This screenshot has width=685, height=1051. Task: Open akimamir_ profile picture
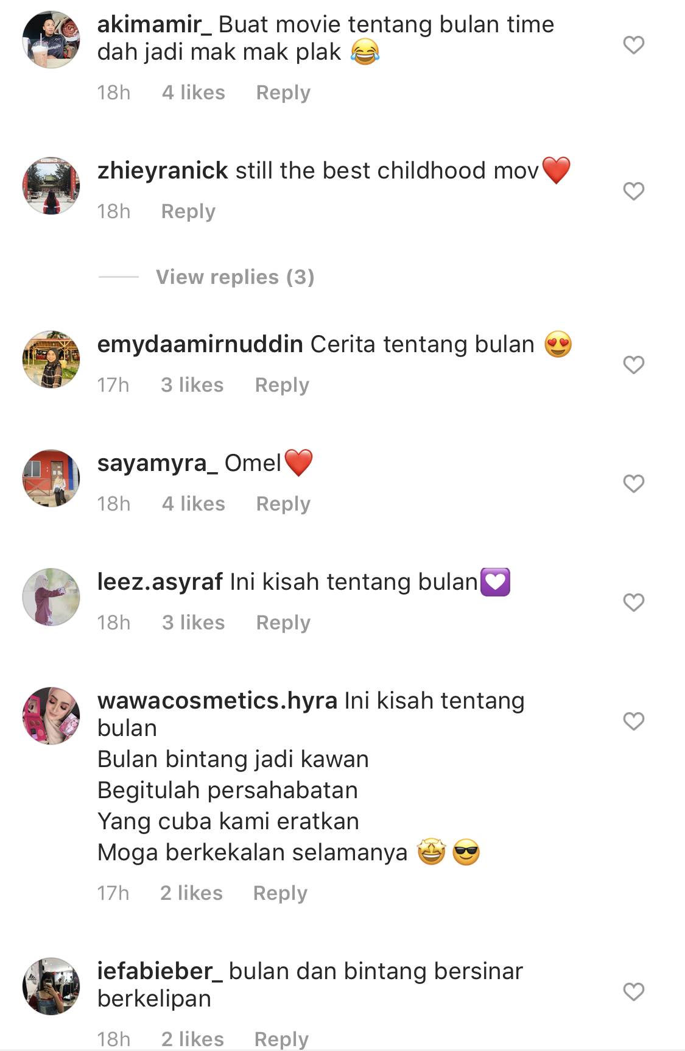(x=51, y=40)
